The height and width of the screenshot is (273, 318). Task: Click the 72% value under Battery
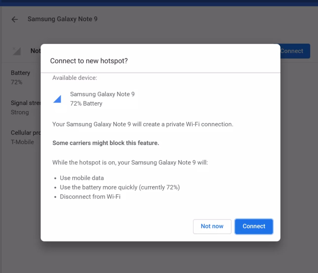[x=17, y=82]
